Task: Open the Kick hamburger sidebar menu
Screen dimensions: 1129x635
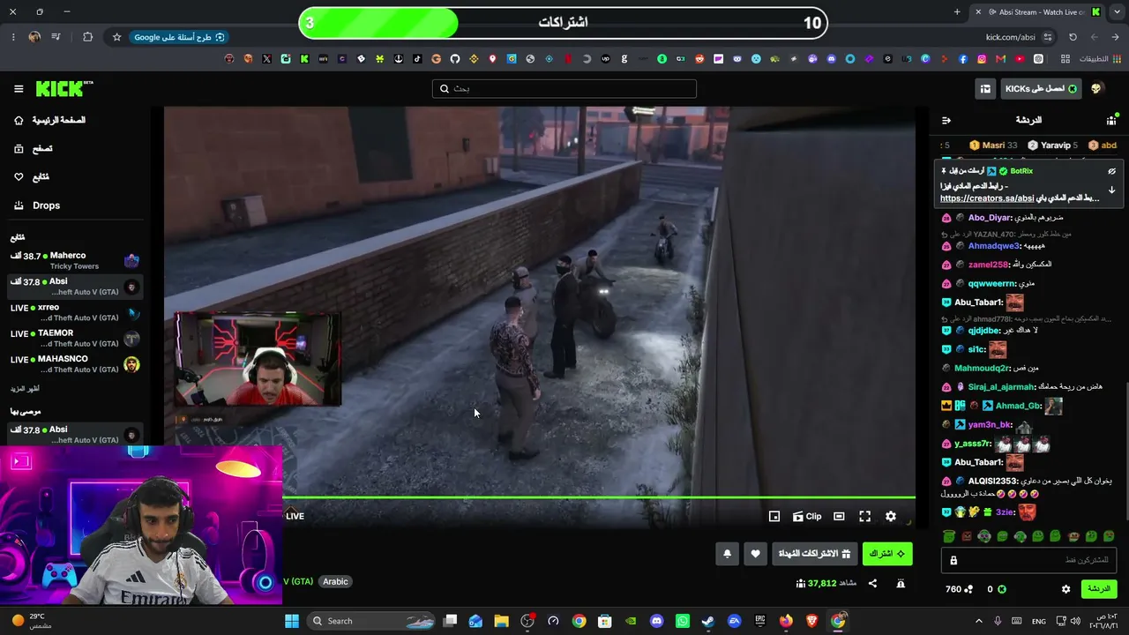Action: click(x=19, y=89)
